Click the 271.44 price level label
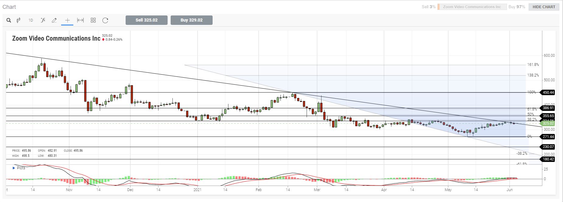 (x=547, y=137)
